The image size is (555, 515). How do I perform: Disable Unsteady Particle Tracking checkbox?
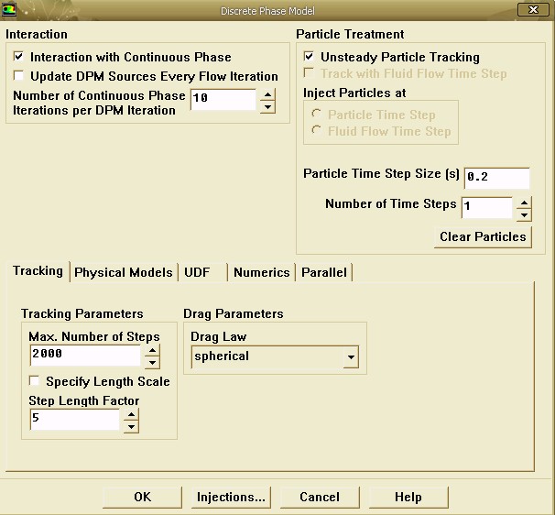(309, 57)
